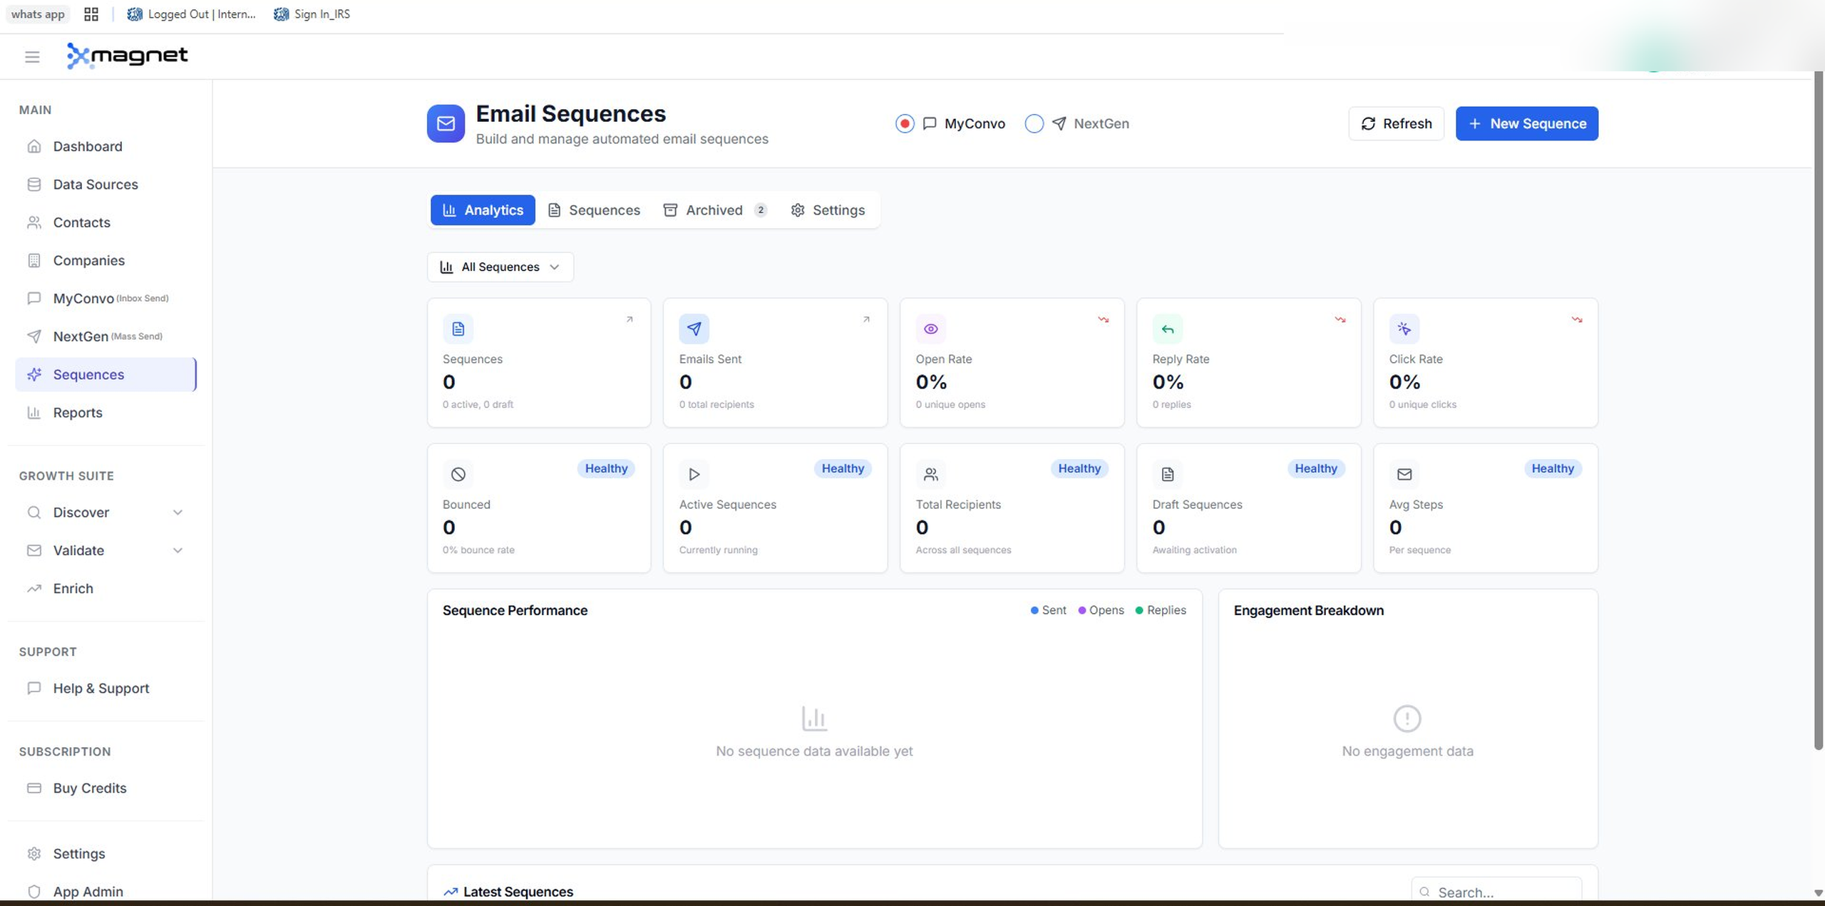Click the Email Sequences envelope icon
This screenshot has width=1825, height=906.
(x=446, y=123)
